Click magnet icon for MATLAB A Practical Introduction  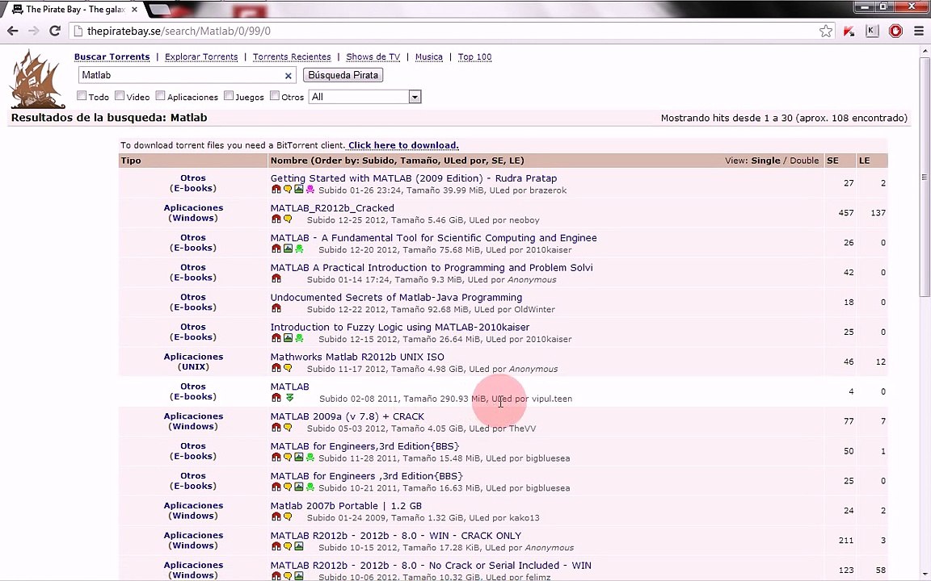tap(276, 278)
